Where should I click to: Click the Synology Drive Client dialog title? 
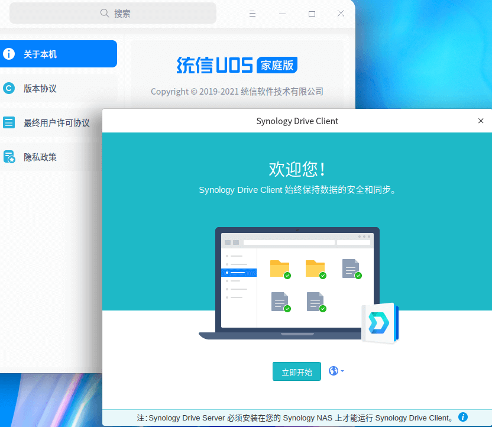(297, 121)
